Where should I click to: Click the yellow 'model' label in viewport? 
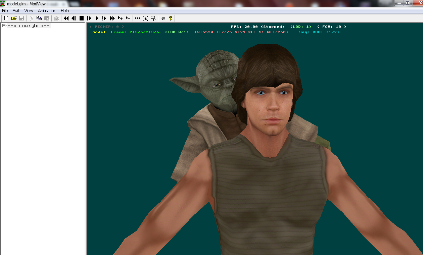pyautogui.click(x=99, y=32)
